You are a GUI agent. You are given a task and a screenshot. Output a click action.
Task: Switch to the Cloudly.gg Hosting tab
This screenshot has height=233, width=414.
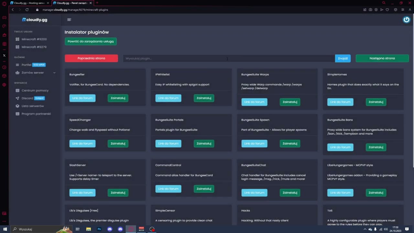pos(29,3)
